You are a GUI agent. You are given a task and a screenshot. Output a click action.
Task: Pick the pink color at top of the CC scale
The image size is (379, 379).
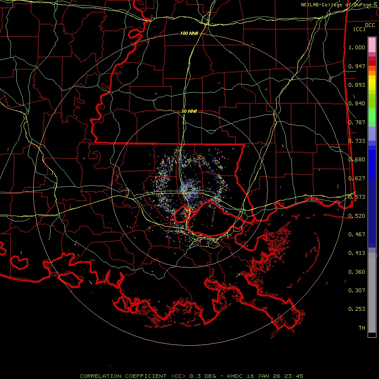372,45
